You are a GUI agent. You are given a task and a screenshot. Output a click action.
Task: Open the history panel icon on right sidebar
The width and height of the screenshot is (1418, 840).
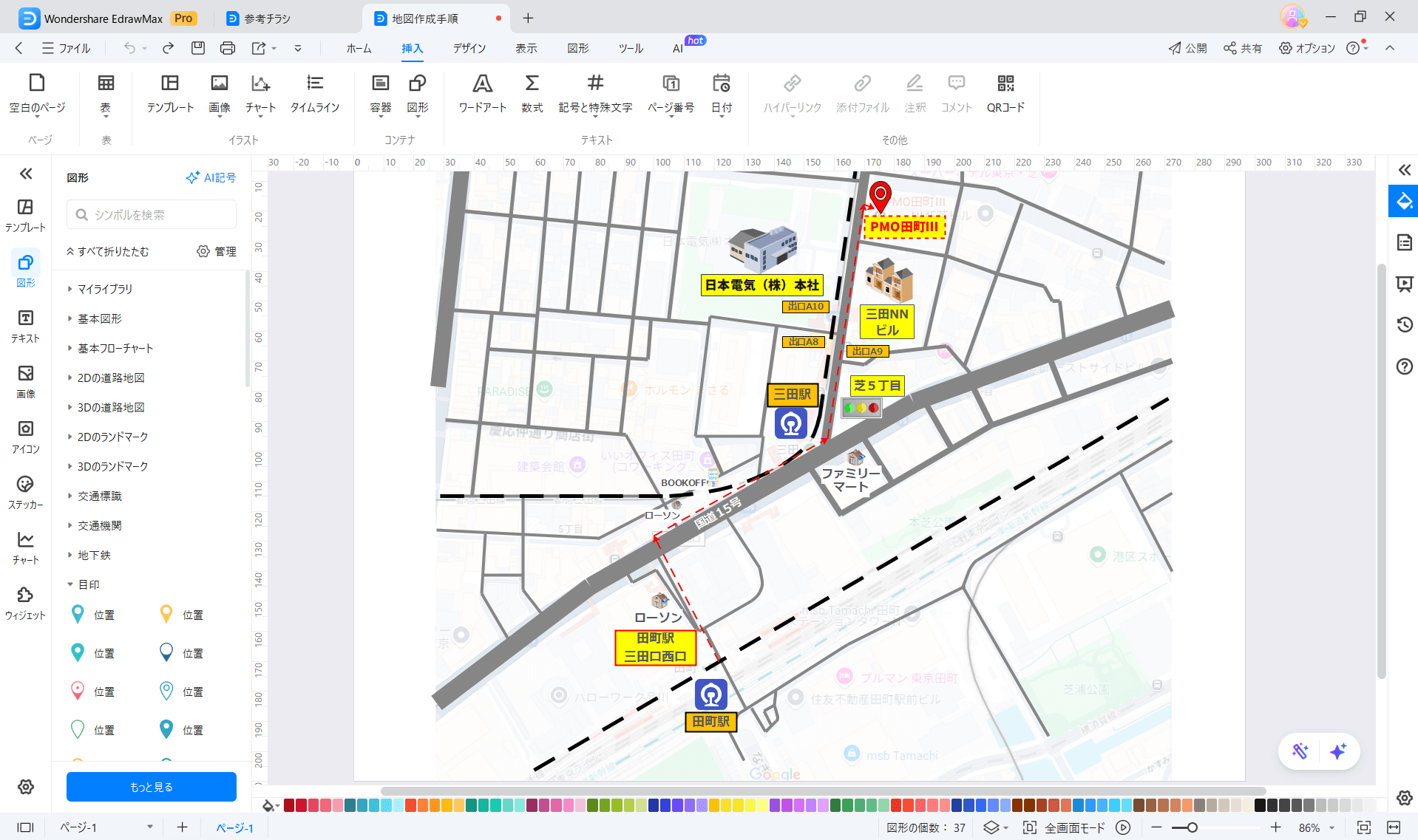coord(1404,324)
